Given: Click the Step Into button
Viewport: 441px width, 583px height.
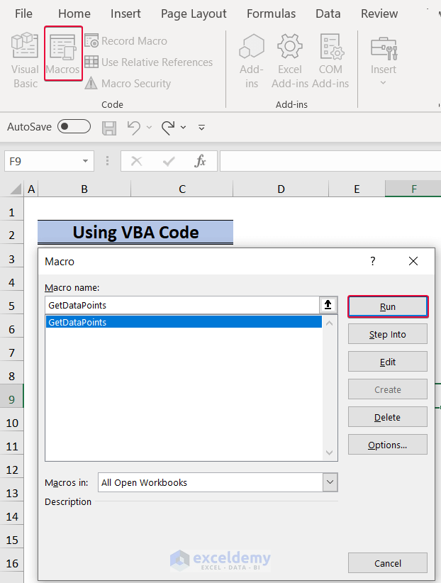Looking at the screenshot, I should click(x=388, y=334).
